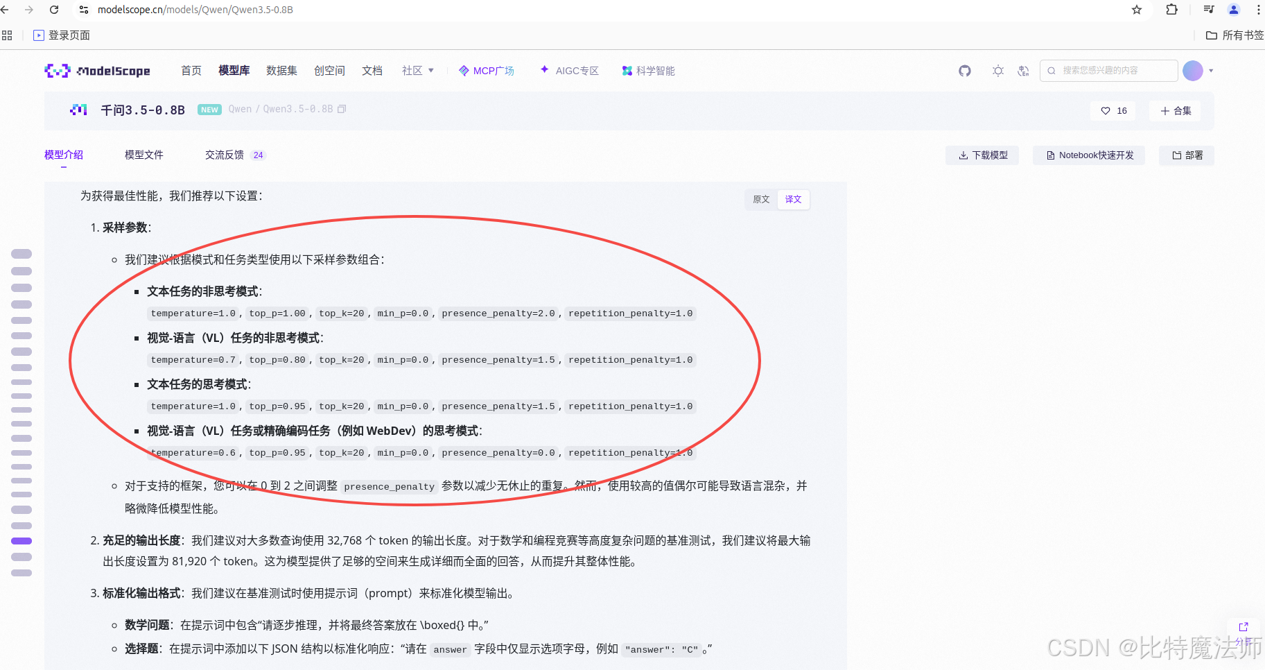This screenshot has height=670, width=1265.
Task: Click the heading 标准化输出格式
Action: [141, 593]
